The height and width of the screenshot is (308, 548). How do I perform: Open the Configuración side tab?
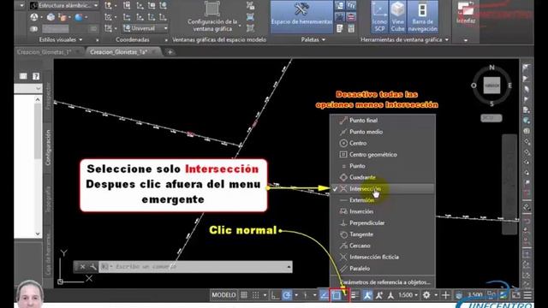pos(48,147)
